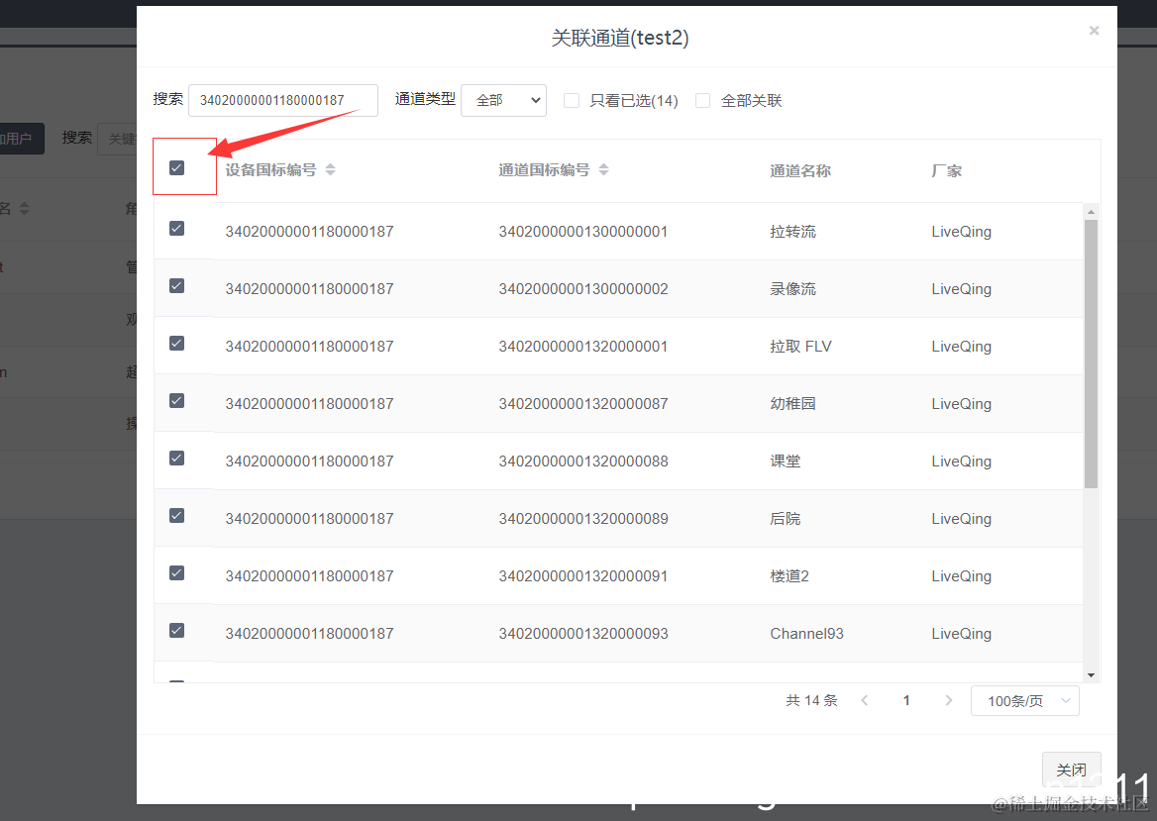
Task: Click the 通道名称 column header
Action: 799,171
